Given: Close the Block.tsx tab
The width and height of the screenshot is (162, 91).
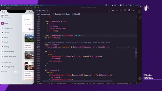Looking at the screenshot, I should pyautogui.click(x=48, y=10).
